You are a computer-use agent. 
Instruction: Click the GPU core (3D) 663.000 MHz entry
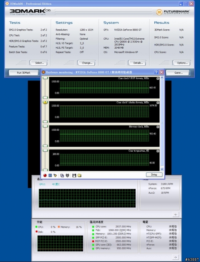tap(112, 245)
